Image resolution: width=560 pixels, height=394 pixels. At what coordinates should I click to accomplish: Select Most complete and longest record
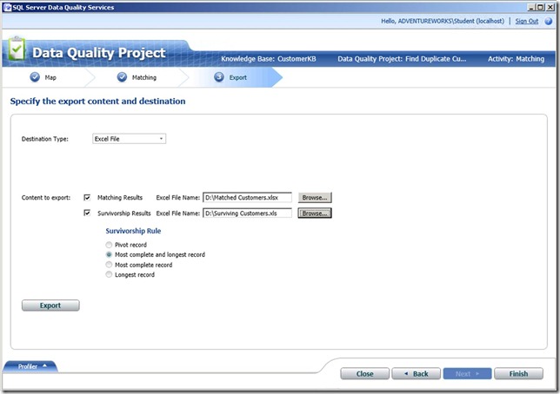[109, 254]
